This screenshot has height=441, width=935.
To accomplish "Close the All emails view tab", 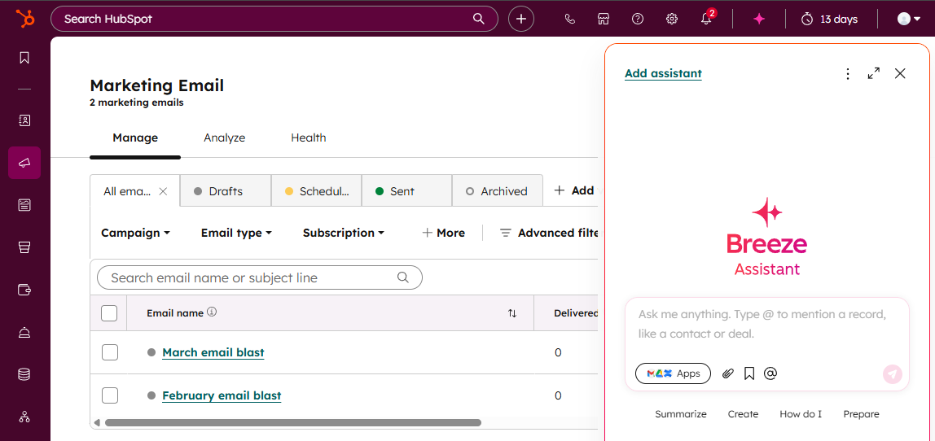I will [x=163, y=191].
